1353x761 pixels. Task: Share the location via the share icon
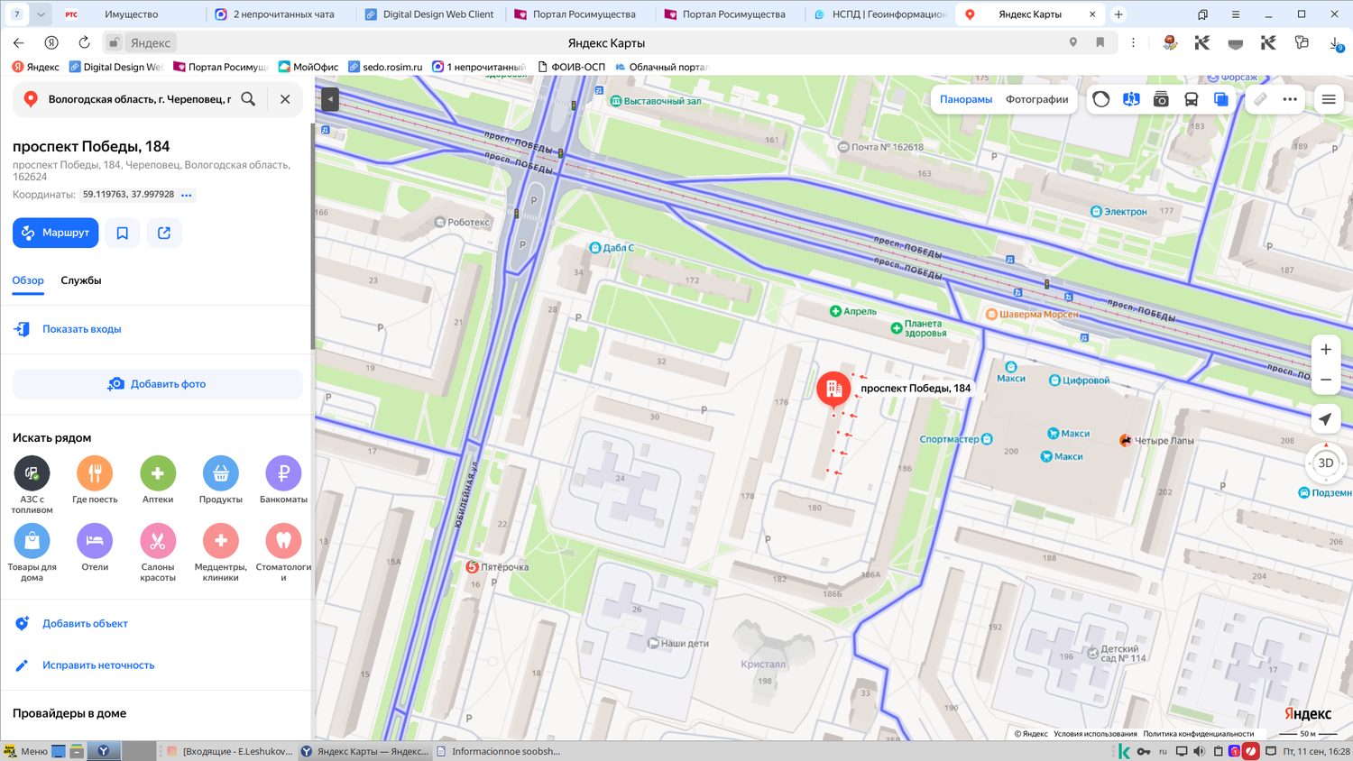164,233
